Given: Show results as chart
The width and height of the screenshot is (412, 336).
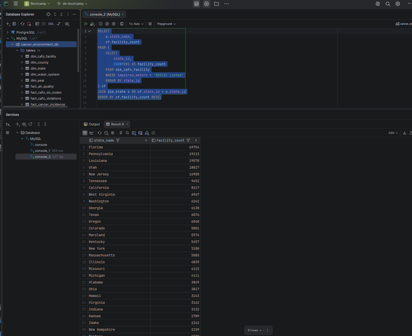Looking at the screenshot, I should point(92,133).
